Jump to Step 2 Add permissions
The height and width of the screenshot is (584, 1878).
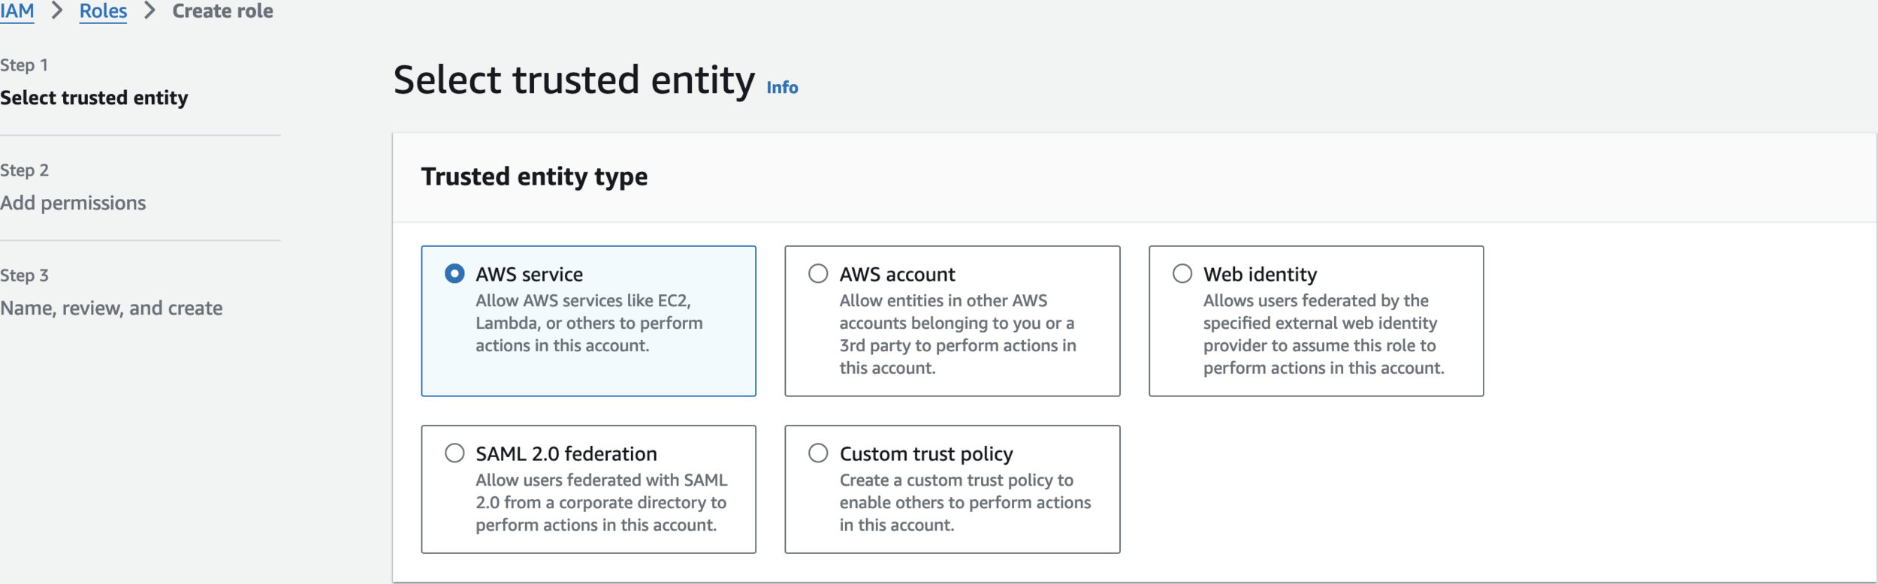pos(73,203)
